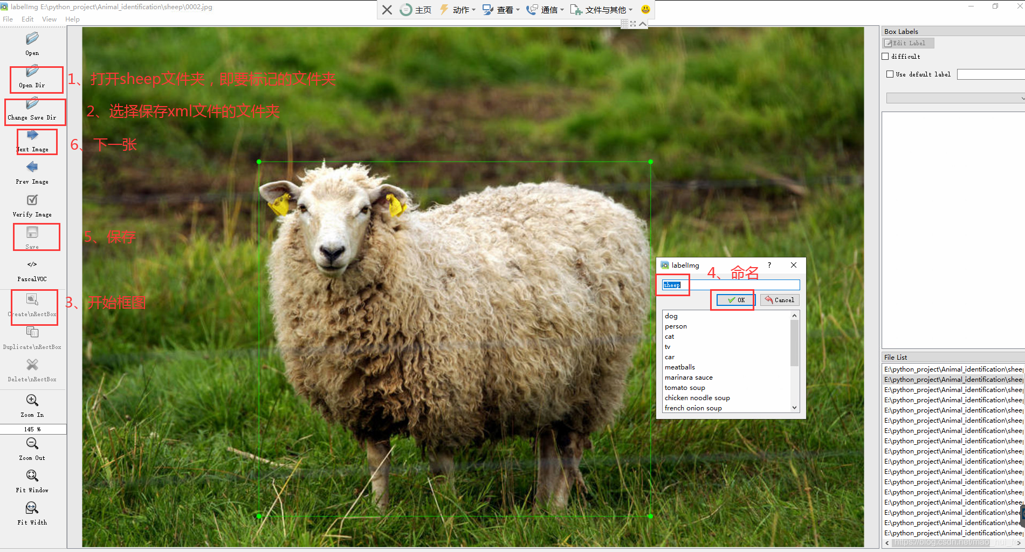1025x552 pixels.
Task: Delete the box via Delete RectBox
Action: click(x=32, y=370)
